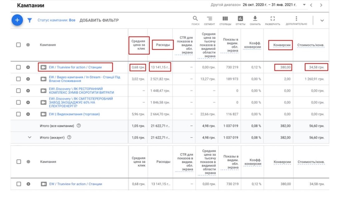This screenshot has height=197, width=338.
Task: Check the In-Stream - Станції row checkbox
Action: [18, 79]
